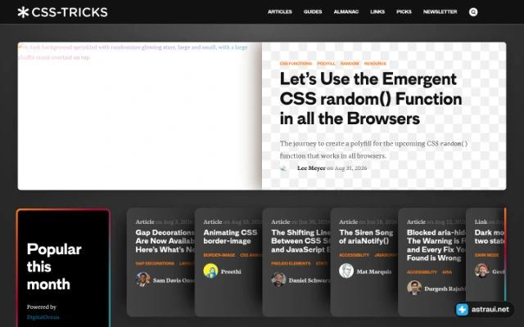Click the 'on Aug 31, 2026' date text
This screenshot has height=327, width=524.
346,168
